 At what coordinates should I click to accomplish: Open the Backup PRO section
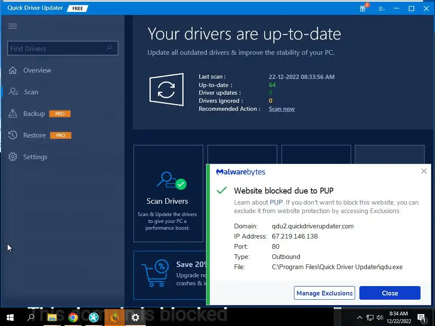coord(40,114)
